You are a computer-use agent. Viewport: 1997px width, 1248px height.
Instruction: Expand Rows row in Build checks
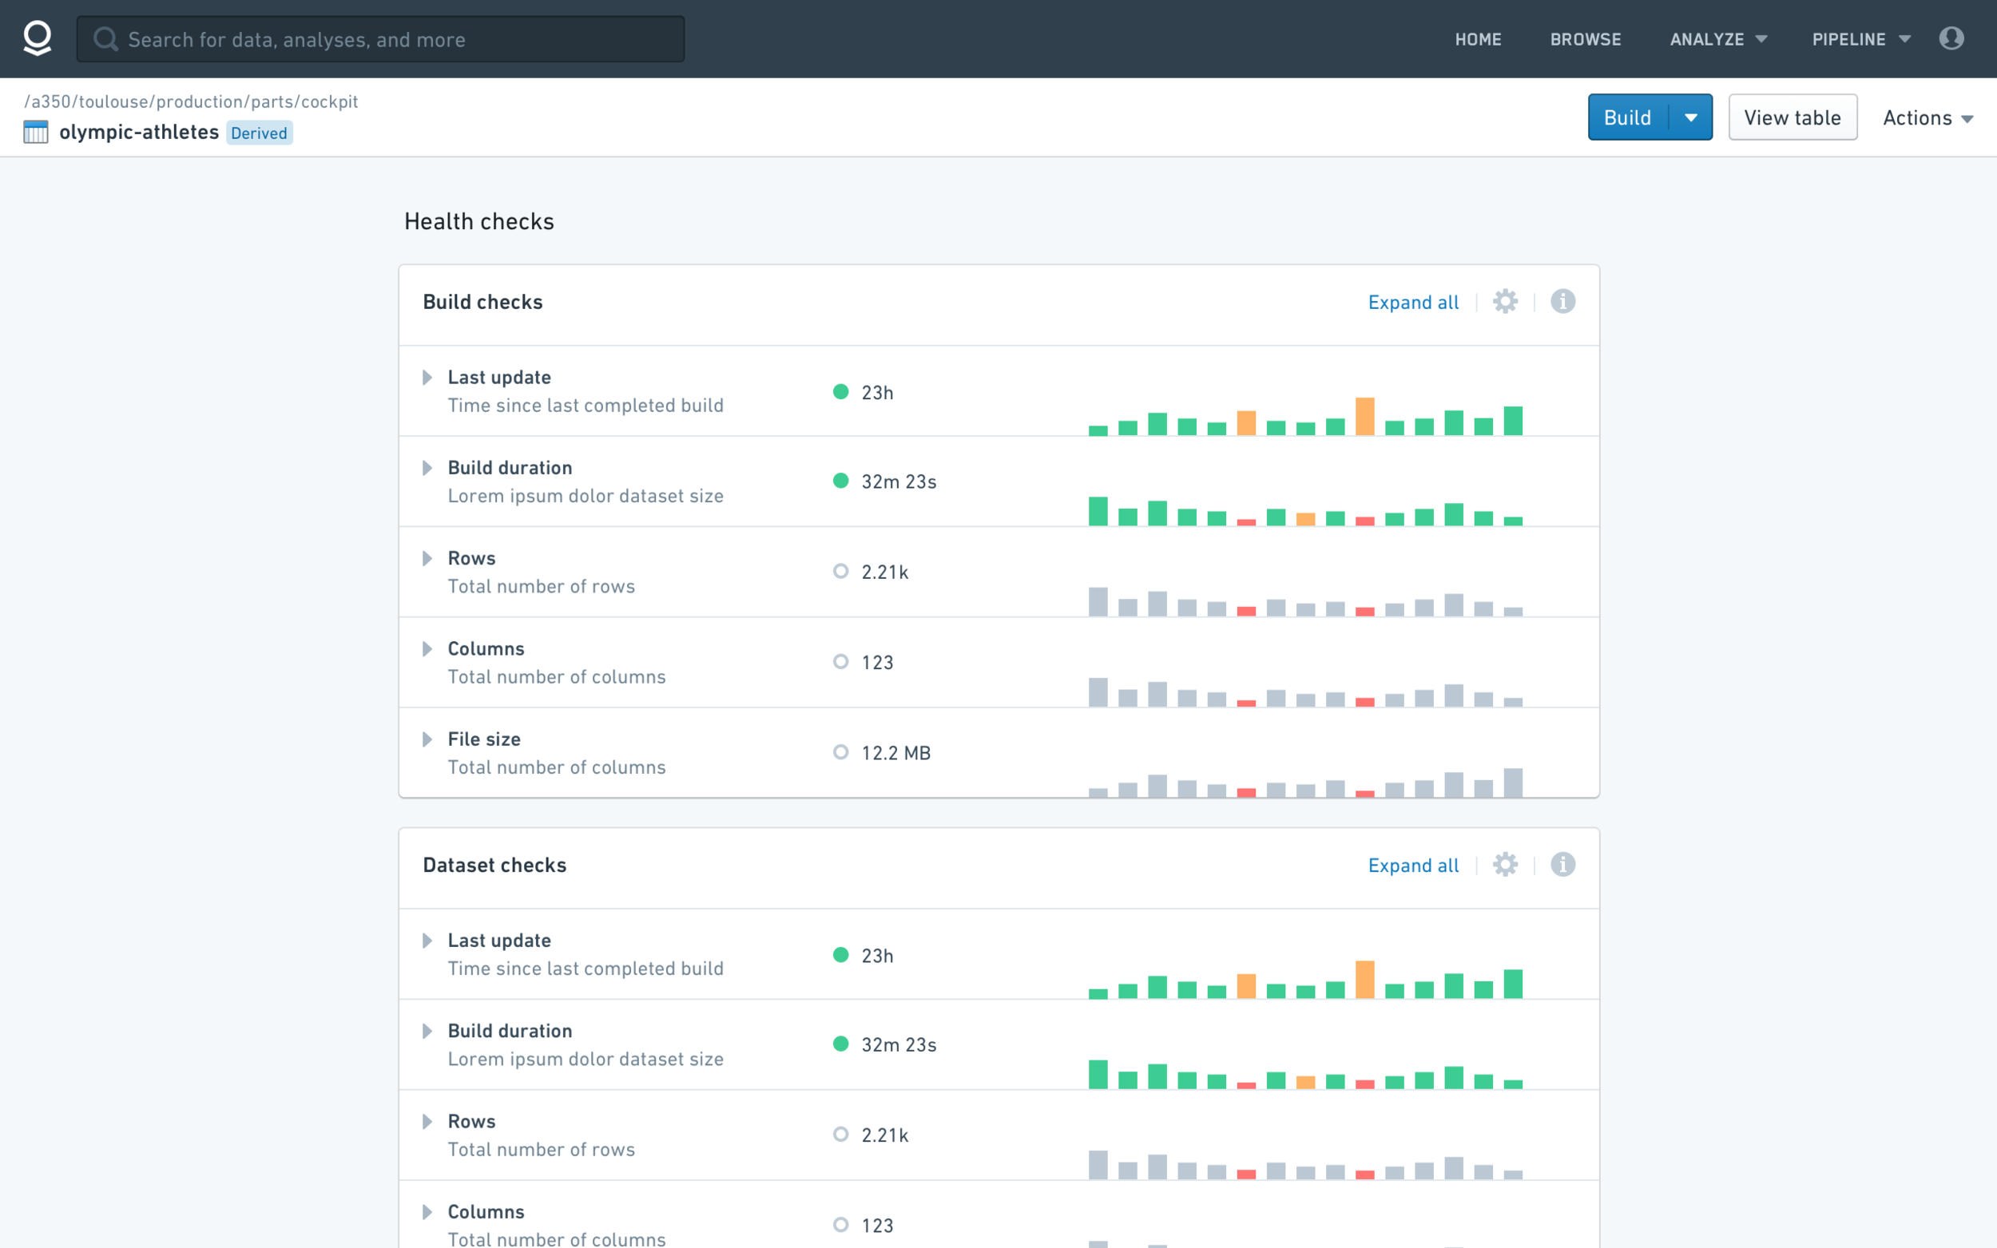(x=427, y=558)
